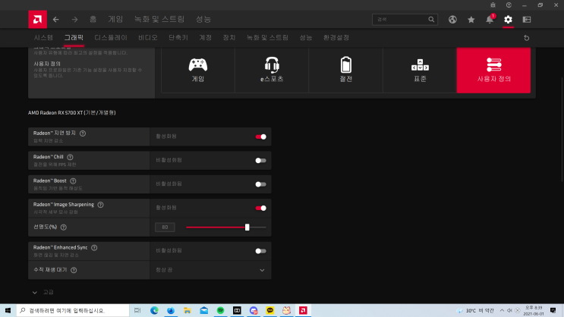Enable Radeon Chill toggle
The image size is (564, 317).
[x=261, y=160]
